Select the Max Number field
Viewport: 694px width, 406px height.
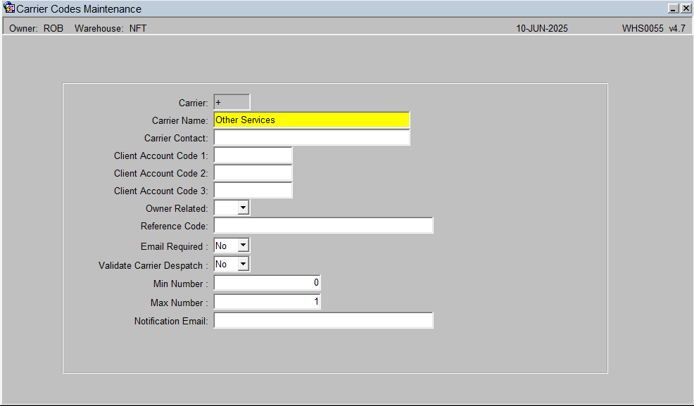[267, 302]
